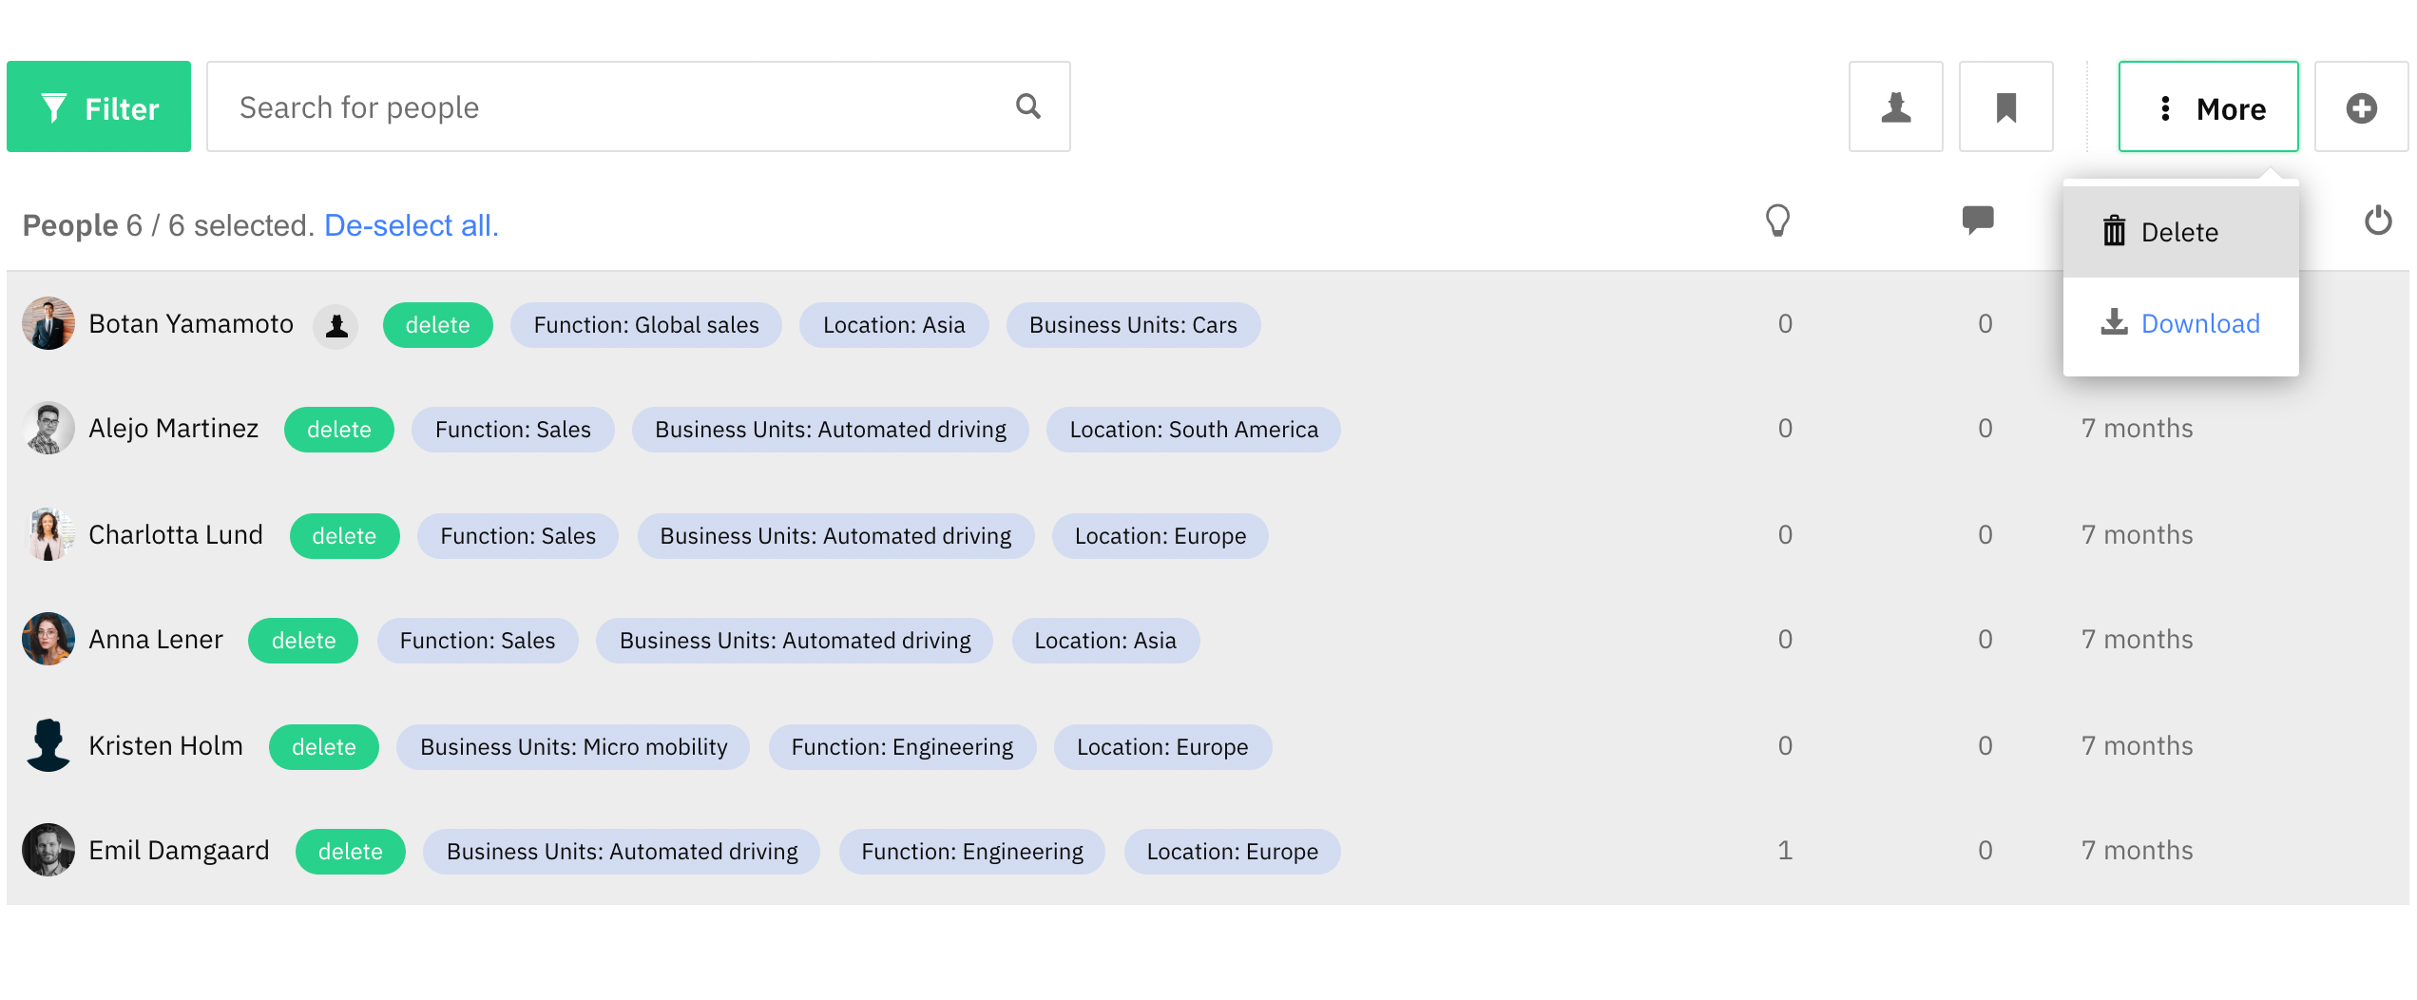The height and width of the screenshot is (1000, 2417).
Task: Click delete tag on Anna Lener
Action: point(303,641)
